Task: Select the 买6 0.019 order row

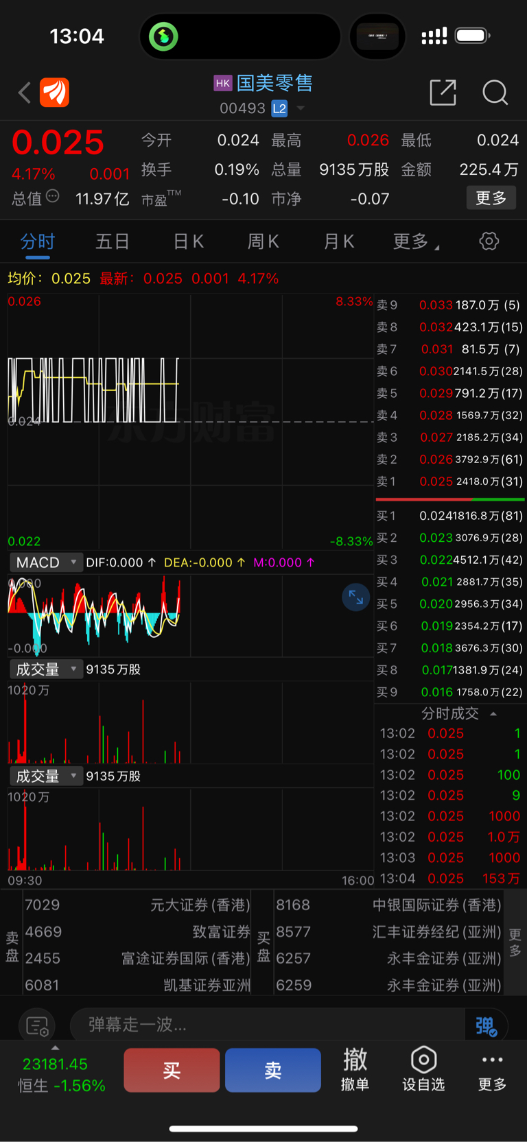Action: coord(450,626)
